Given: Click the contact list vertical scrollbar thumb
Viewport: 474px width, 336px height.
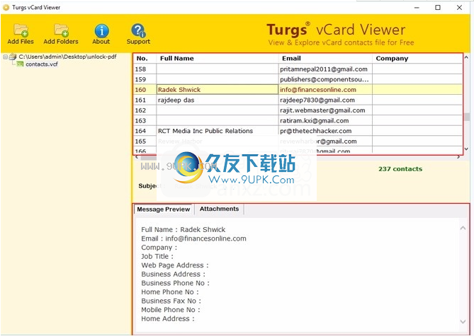Looking at the screenshot, I should (x=467, y=117).
